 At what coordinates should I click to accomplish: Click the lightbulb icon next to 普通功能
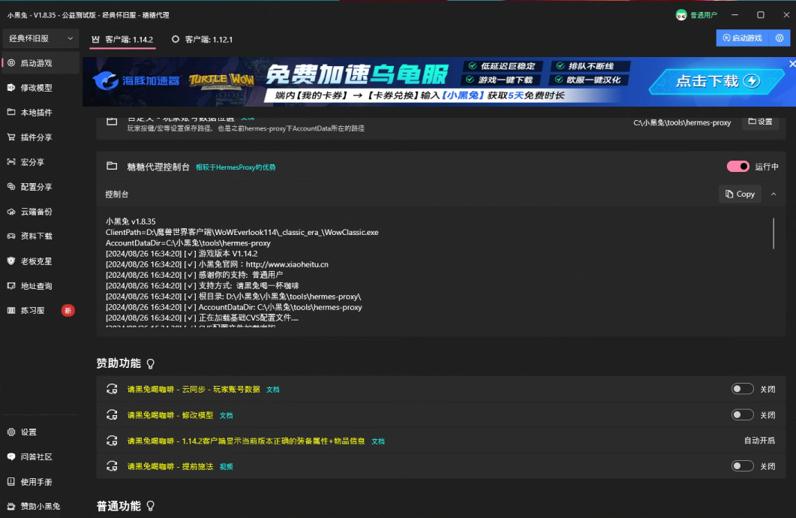[x=151, y=506]
